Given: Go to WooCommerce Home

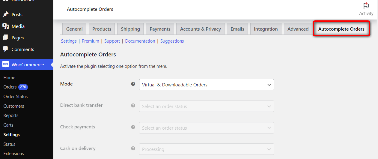Looking at the screenshot, I should (9, 77).
